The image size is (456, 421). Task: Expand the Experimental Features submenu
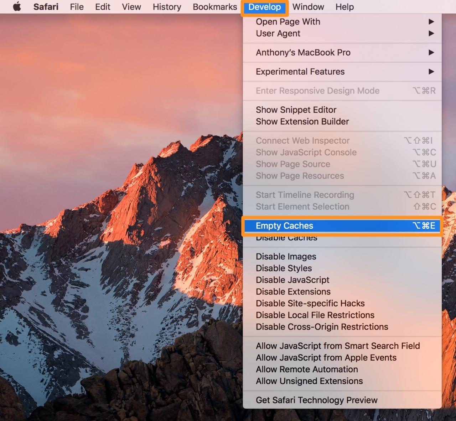(300, 72)
